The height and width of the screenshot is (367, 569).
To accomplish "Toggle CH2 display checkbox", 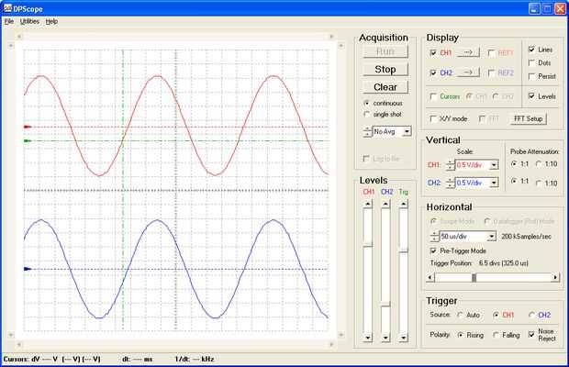I will point(433,72).
